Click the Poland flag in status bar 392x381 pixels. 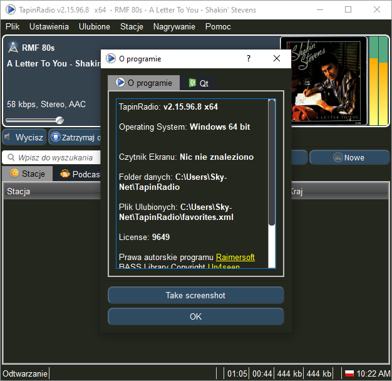click(x=349, y=373)
